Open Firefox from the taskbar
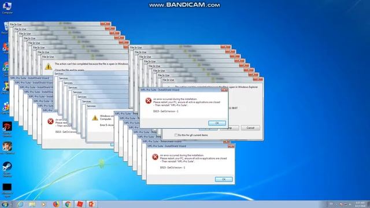The width and height of the screenshot is (370, 208). pyautogui.click(x=56, y=204)
